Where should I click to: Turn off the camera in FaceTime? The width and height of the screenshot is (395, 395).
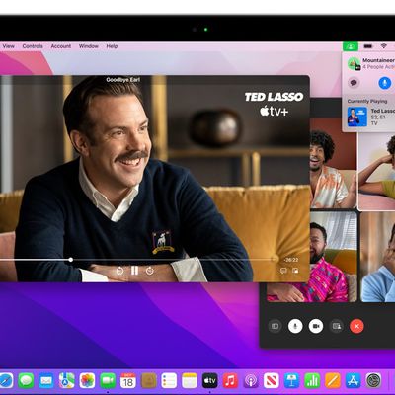click(x=316, y=326)
